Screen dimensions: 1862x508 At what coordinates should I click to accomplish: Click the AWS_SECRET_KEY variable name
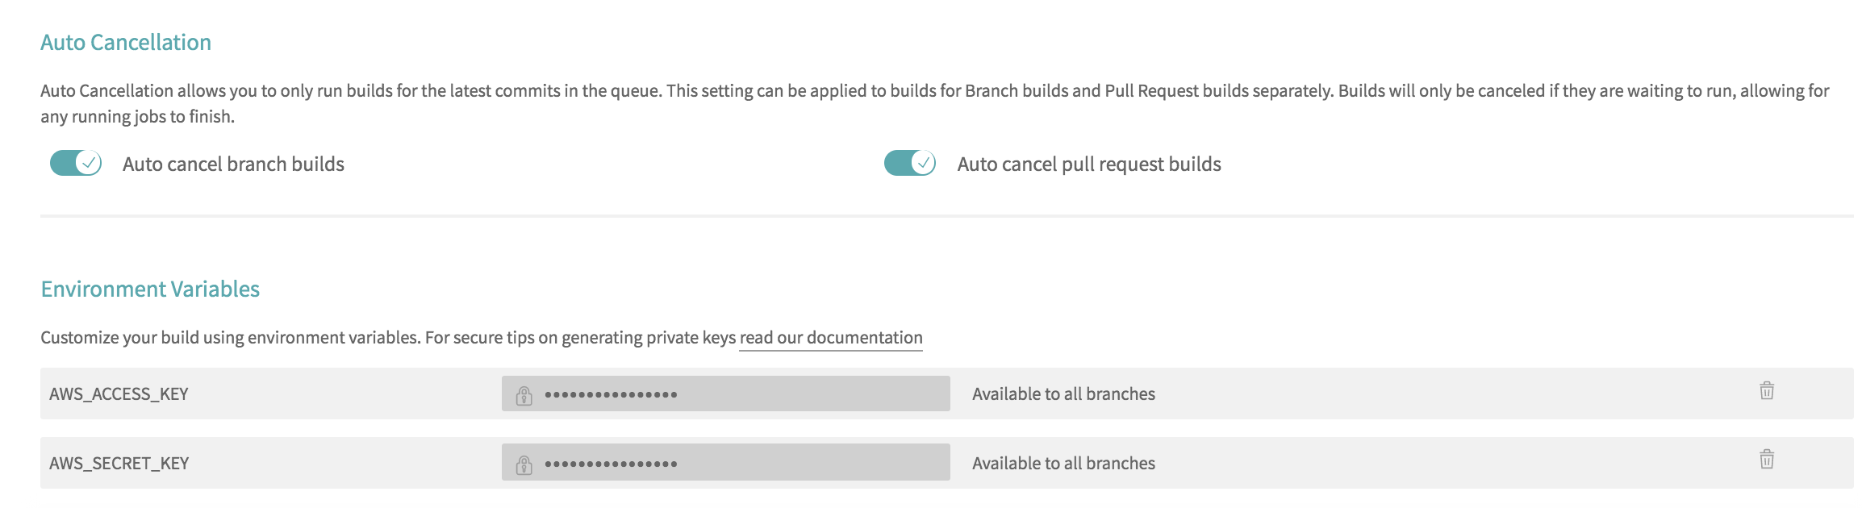tap(119, 464)
